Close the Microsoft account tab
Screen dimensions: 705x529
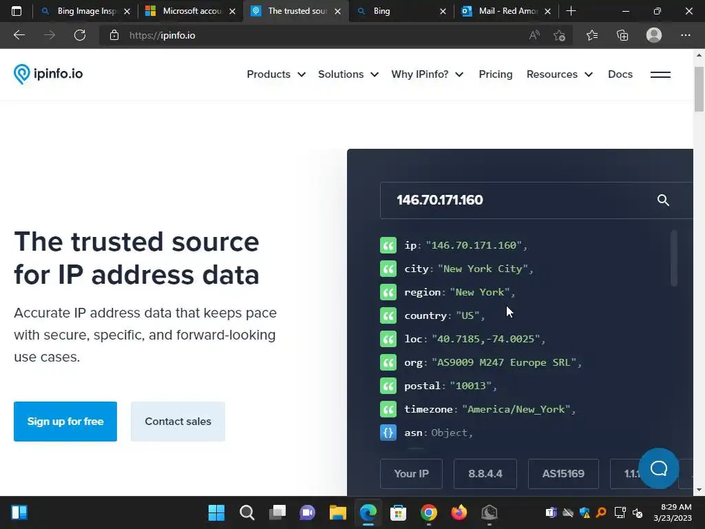click(233, 12)
